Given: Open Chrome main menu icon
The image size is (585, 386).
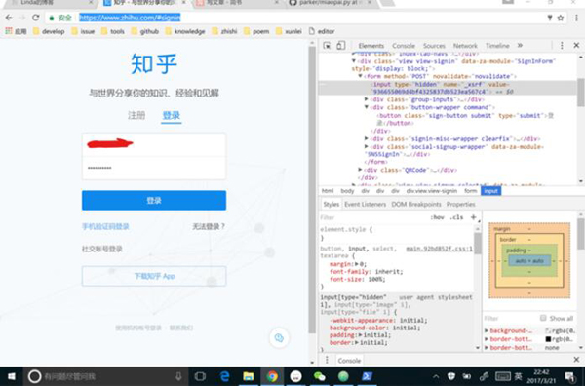Looking at the screenshot, I should click(x=576, y=18).
